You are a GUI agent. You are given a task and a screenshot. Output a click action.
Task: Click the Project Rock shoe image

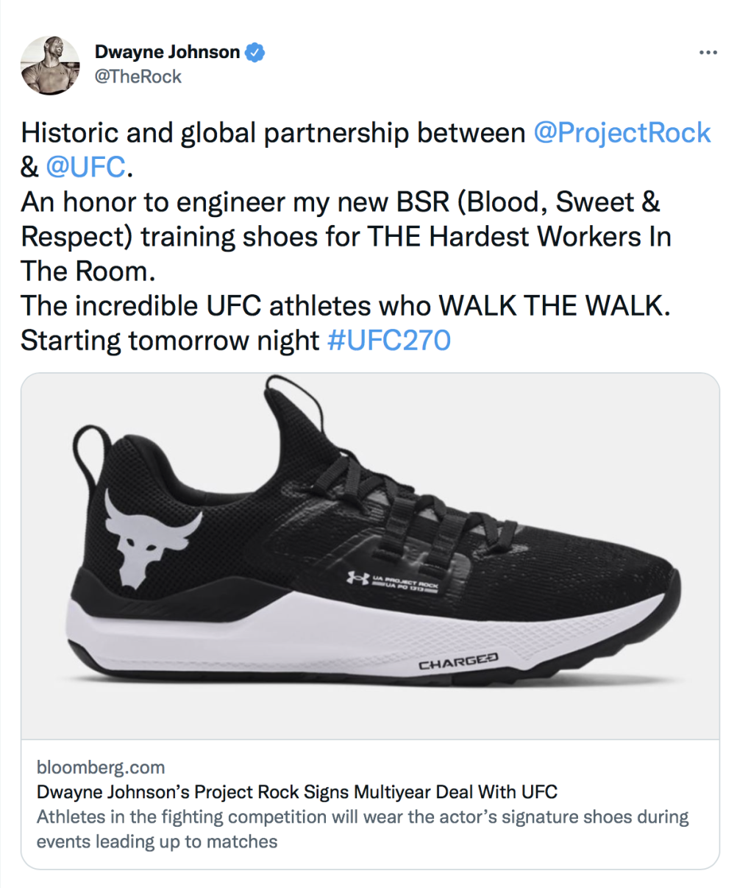click(368, 559)
